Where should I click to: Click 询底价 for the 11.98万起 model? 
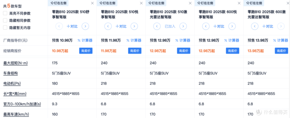click(135, 51)
